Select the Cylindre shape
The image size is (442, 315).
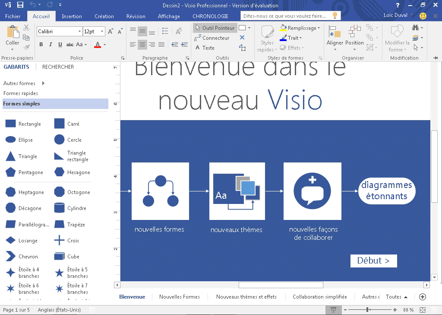(x=70, y=208)
